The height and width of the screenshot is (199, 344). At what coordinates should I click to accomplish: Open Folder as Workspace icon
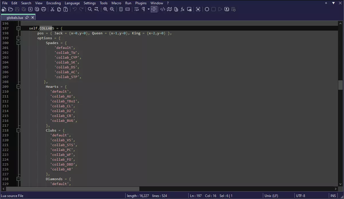[189, 9]
